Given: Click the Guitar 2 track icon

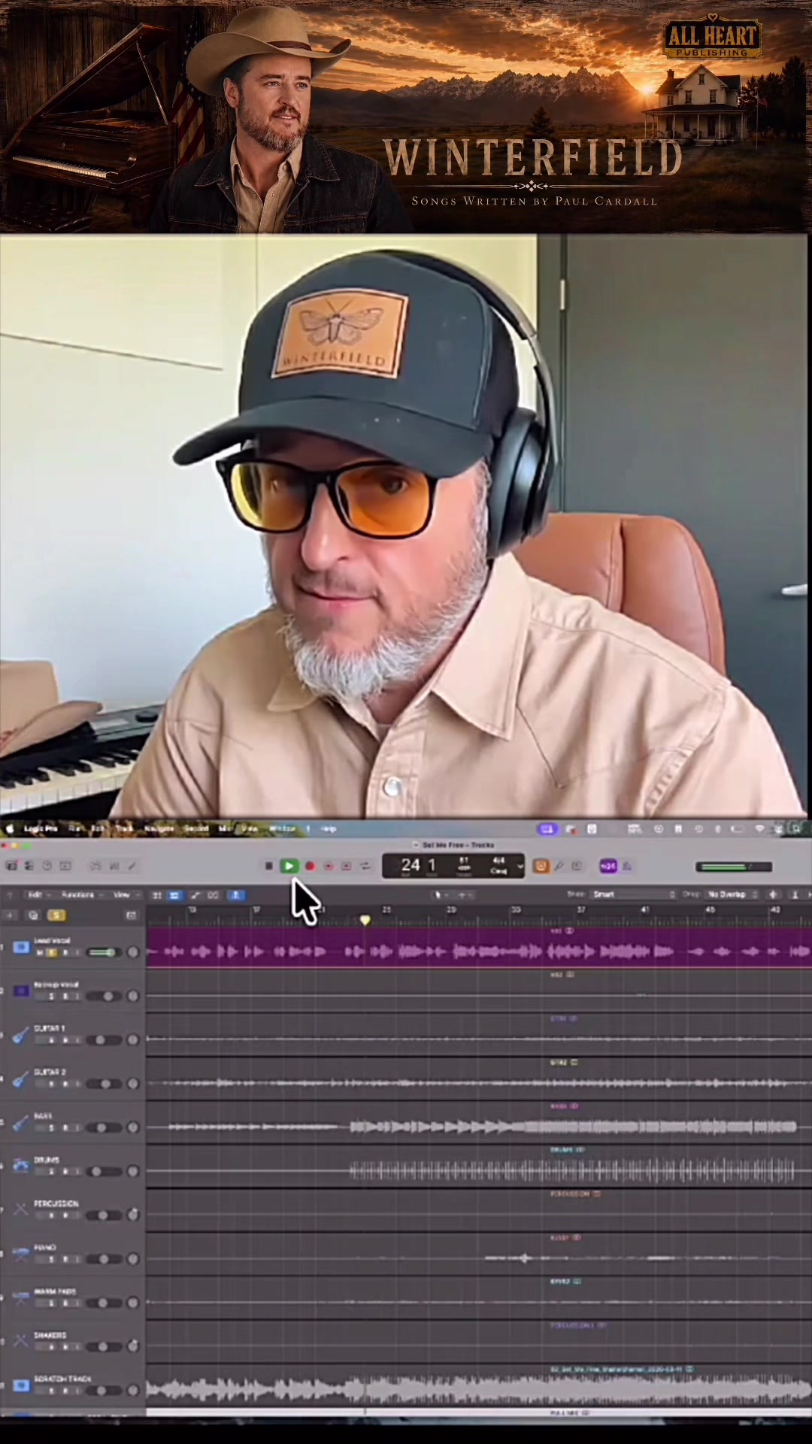Looking at the screenshot, I should 20,1079.
